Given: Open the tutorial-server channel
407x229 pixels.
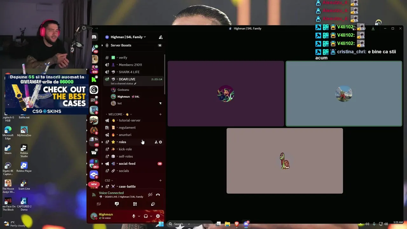Looking at the screenshot, I should point(134,121).
